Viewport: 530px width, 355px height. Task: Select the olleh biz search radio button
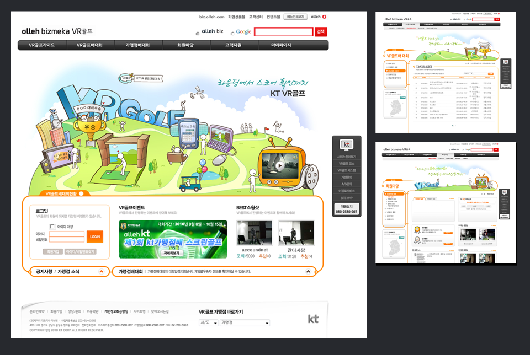198,34
